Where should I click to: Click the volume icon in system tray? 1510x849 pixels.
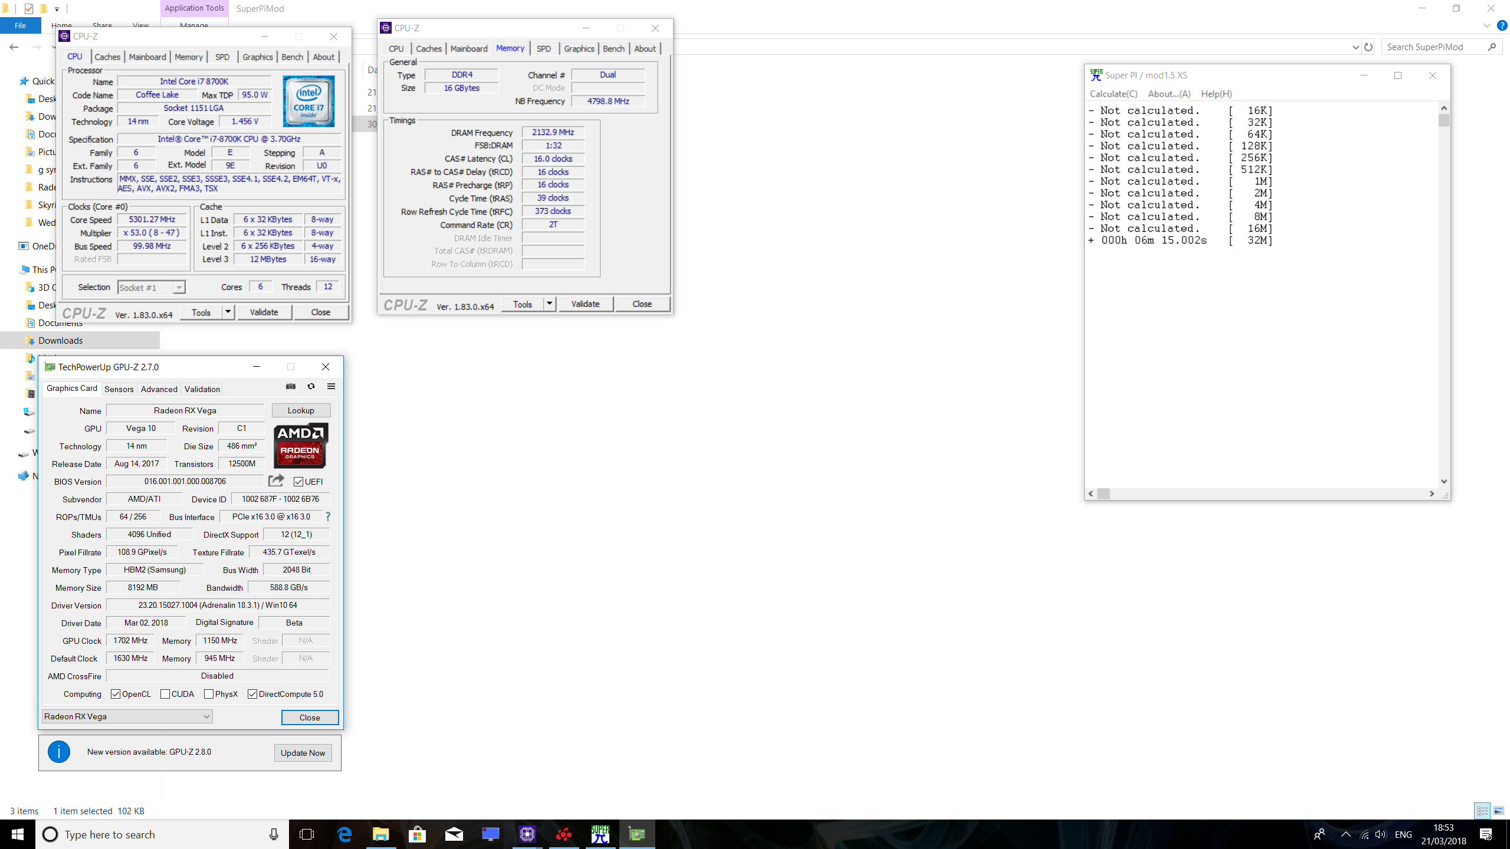pyautogui.click(x=1381, y=834)
